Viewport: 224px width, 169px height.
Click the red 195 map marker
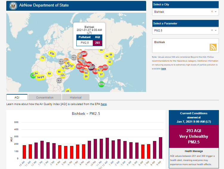pos(79,66)
